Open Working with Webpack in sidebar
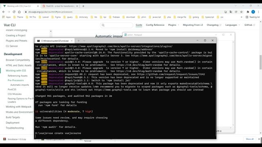 click(x=18, y=107)
